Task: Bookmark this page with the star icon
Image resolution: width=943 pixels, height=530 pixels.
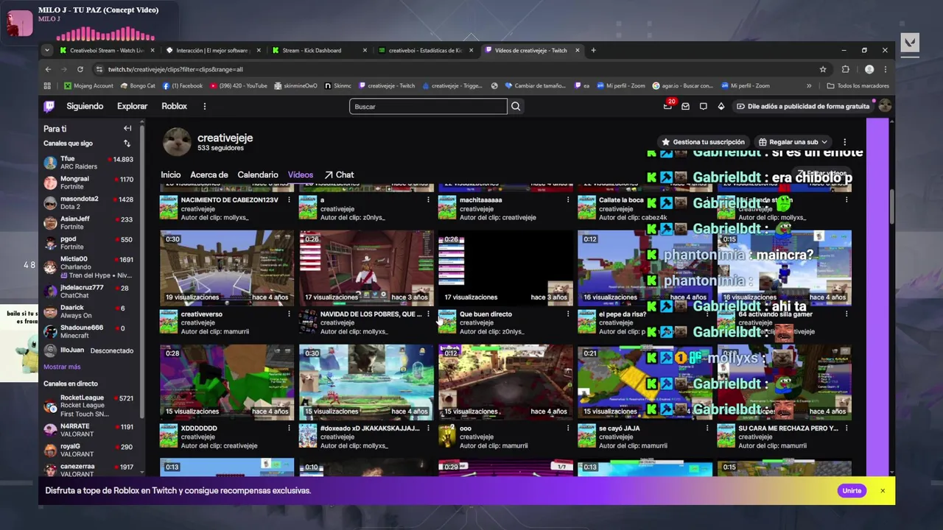Action: [823, 69]
